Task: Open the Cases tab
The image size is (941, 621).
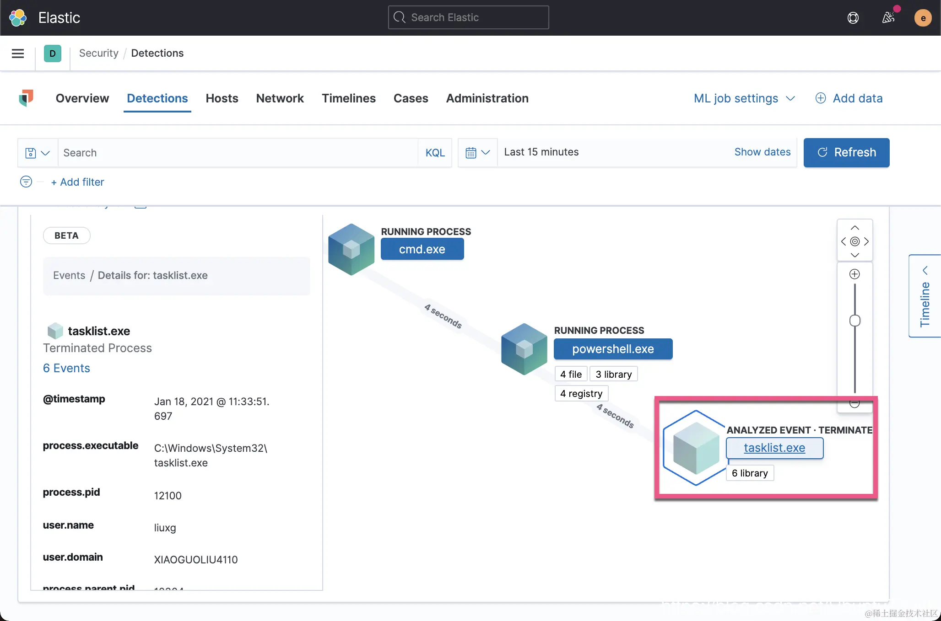Action: click(x=411, y=98)
